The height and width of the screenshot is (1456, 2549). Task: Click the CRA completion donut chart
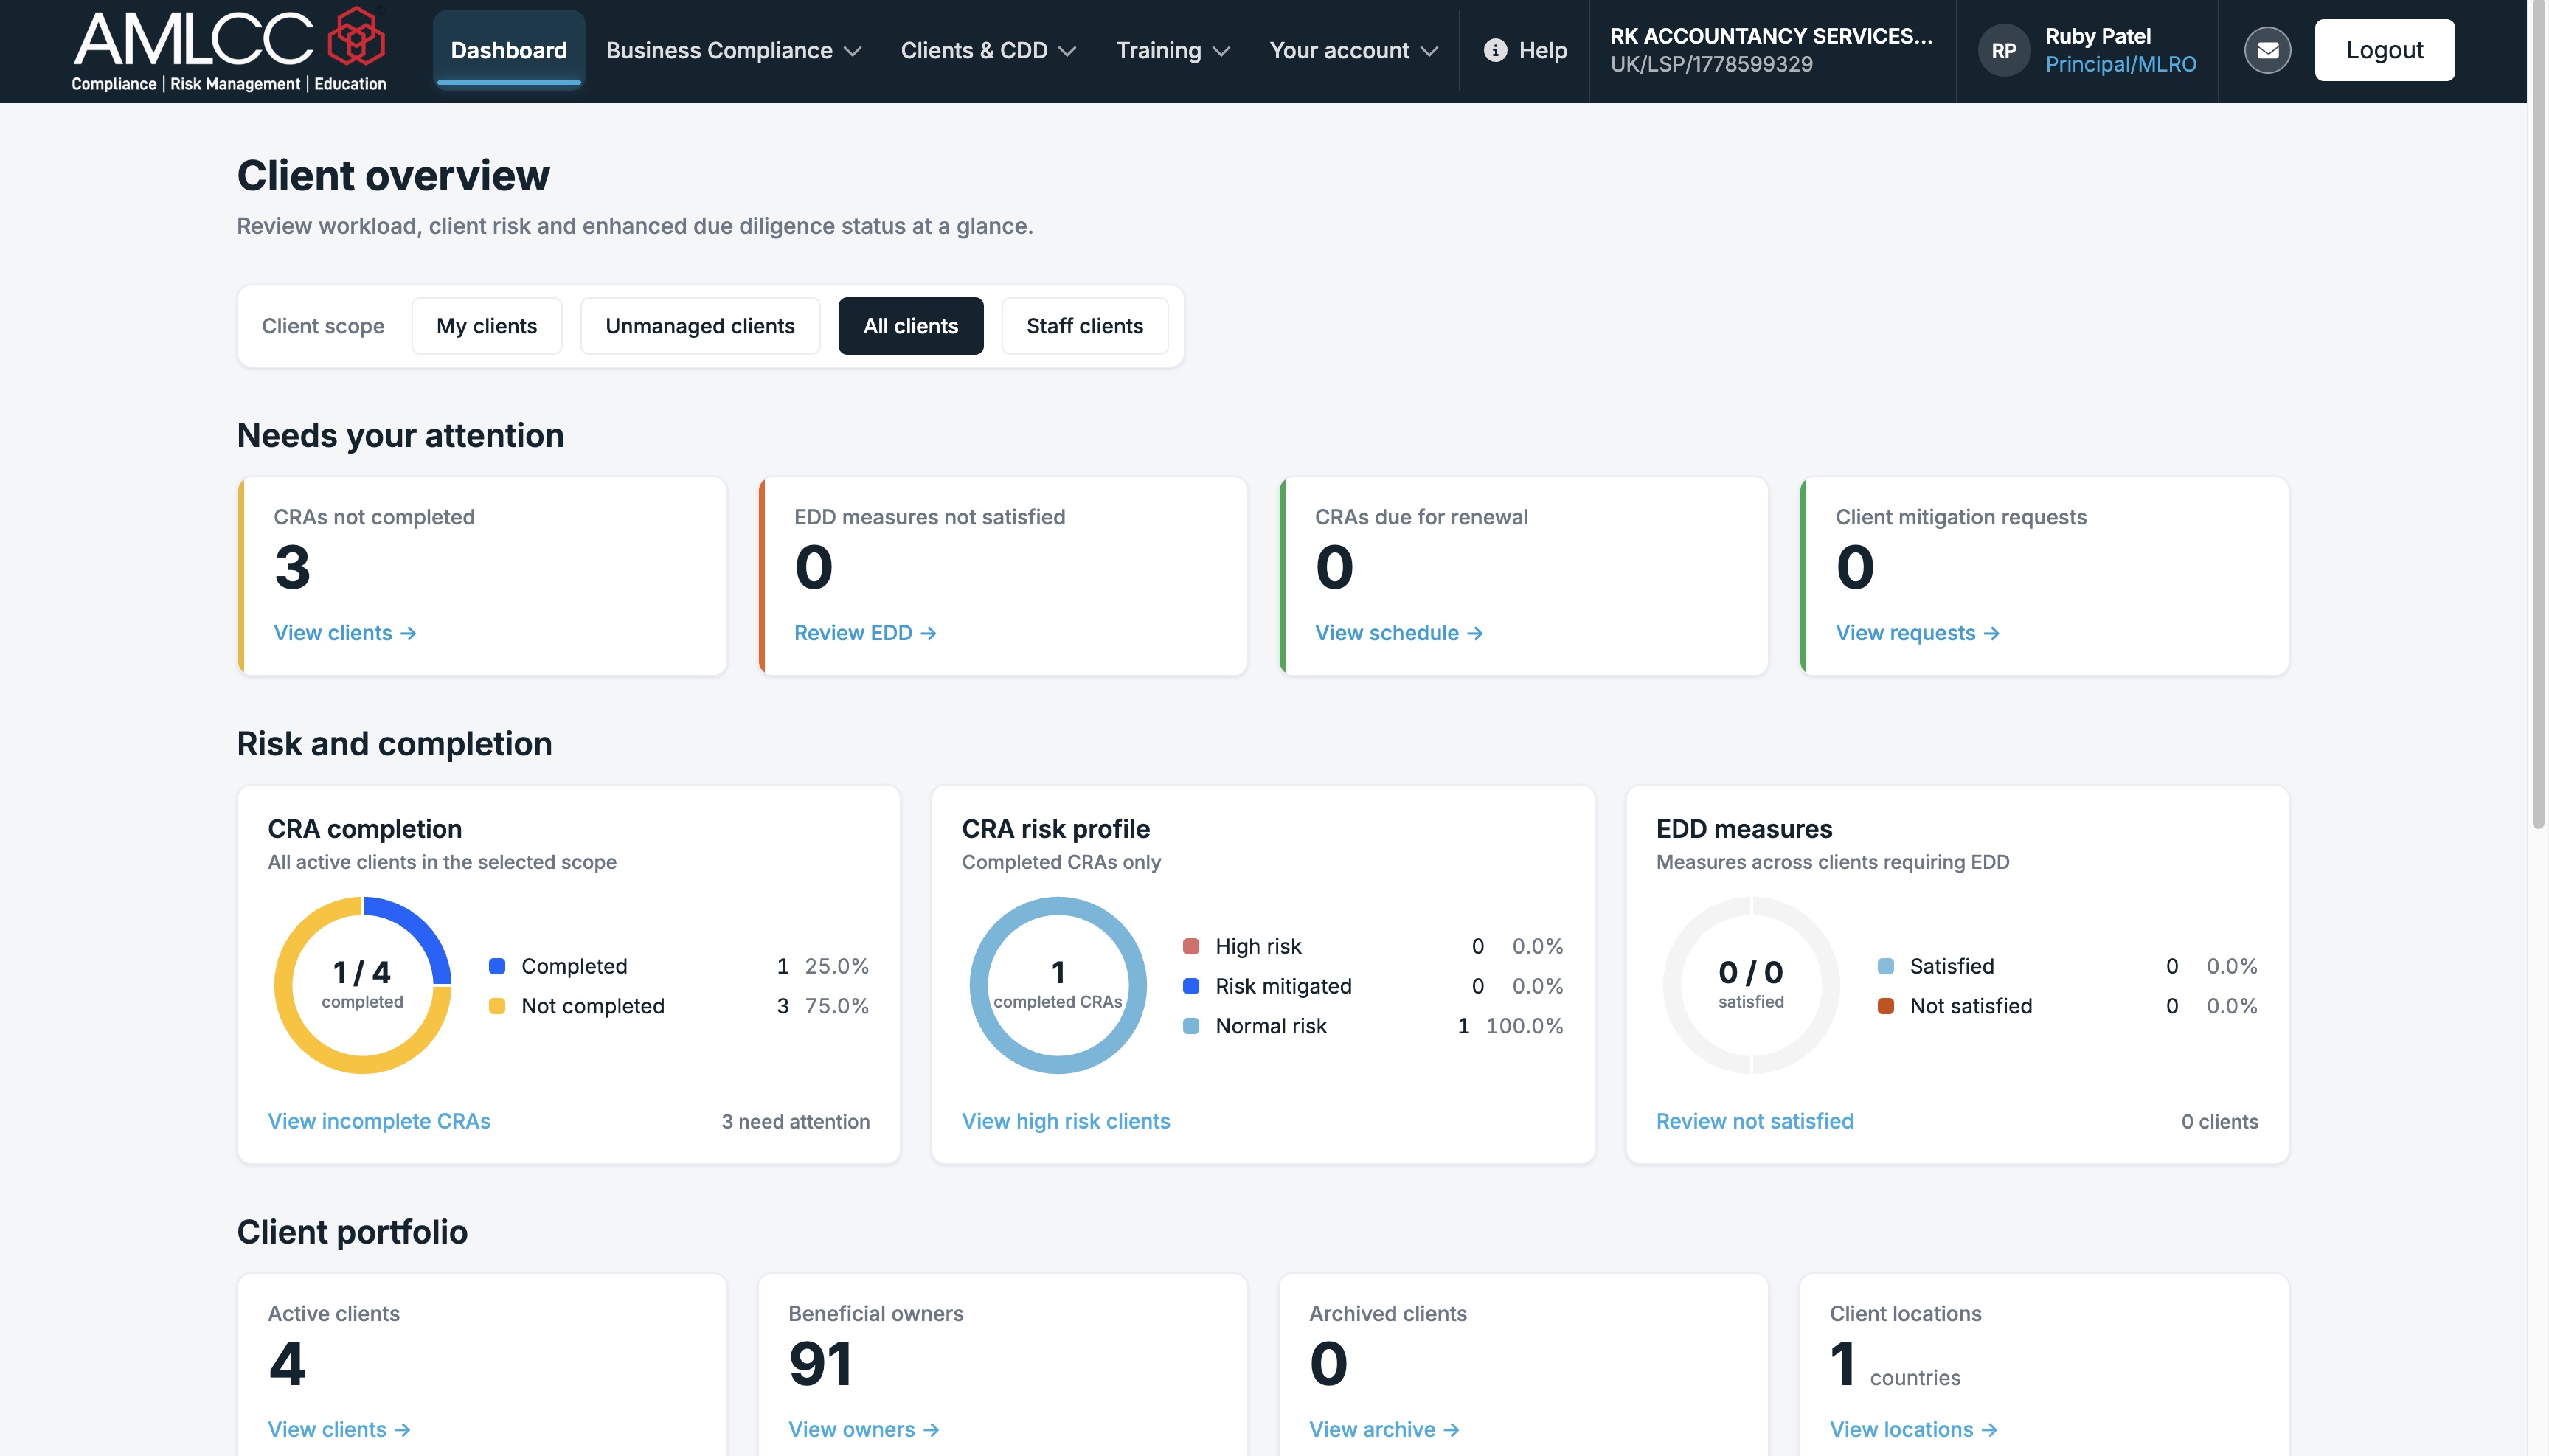pyautogui.click(x=362, y=985)
